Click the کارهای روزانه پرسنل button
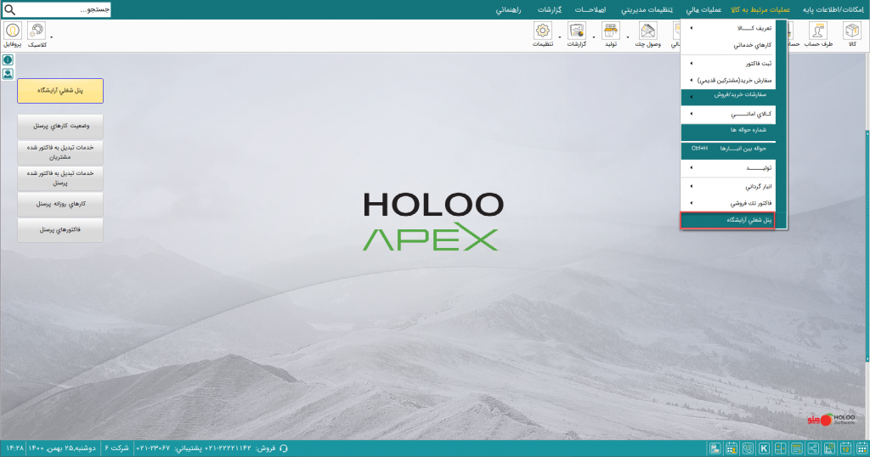 click(60, 204)
